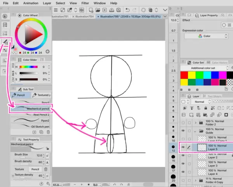The height and width of the screenshot is (187, 233).
Task: Toggle visibility of Layer 3
Action: tap(183, 164)
